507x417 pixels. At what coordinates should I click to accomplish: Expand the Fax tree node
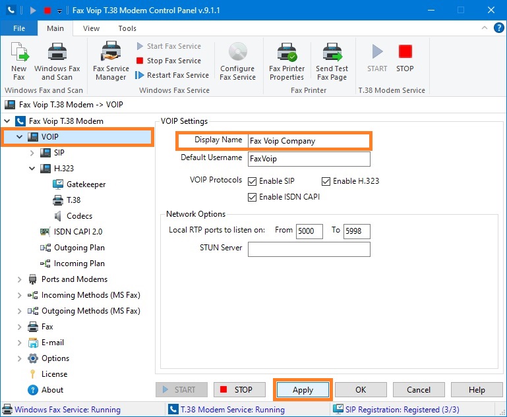tap(19, 327)
